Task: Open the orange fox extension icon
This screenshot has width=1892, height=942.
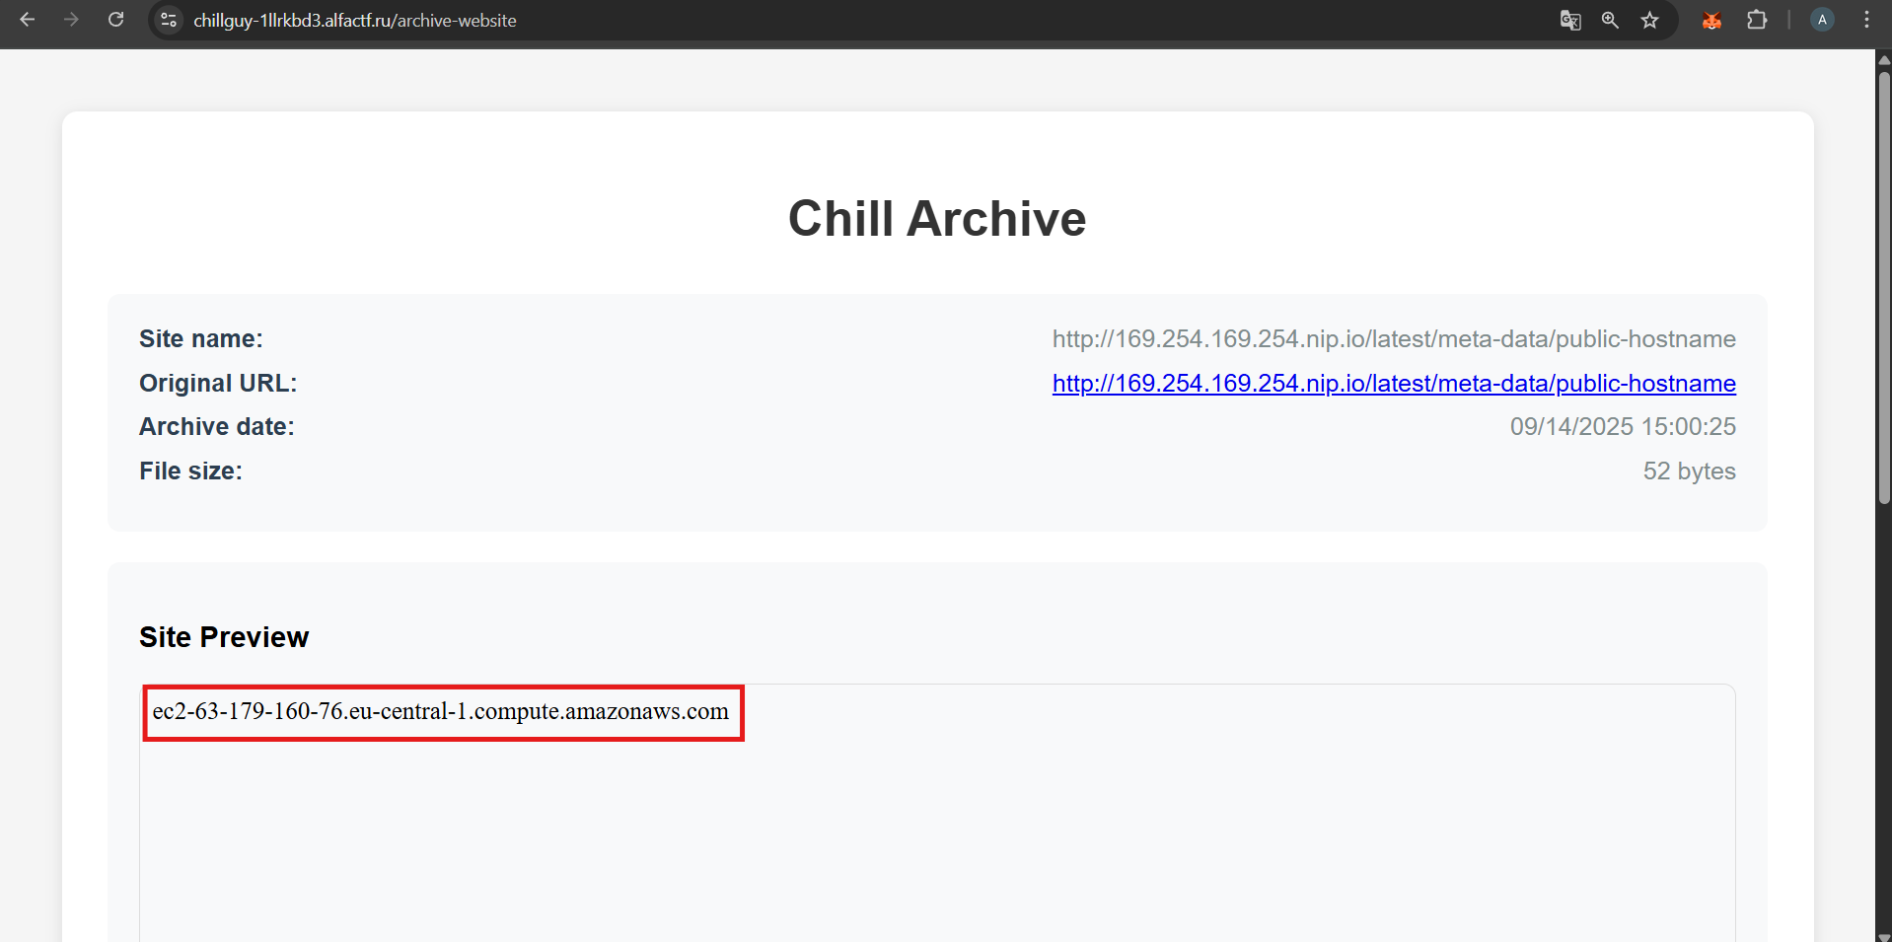Action: (x=1711, y=20)
